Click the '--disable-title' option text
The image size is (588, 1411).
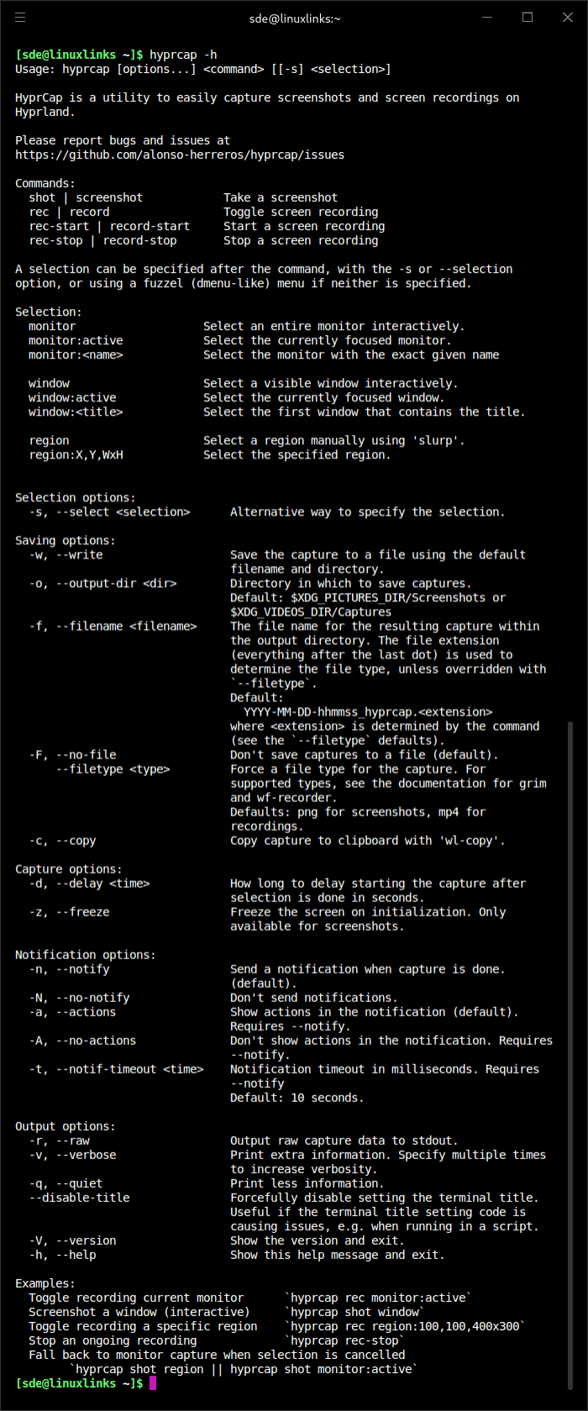79,1198
